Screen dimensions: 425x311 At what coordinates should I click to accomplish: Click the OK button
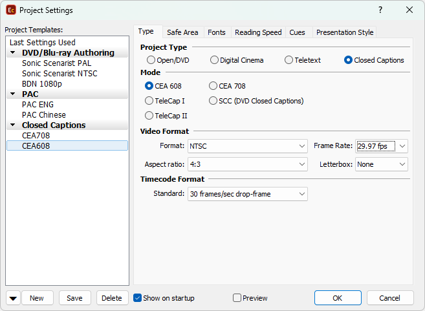(x=338, y=298)
